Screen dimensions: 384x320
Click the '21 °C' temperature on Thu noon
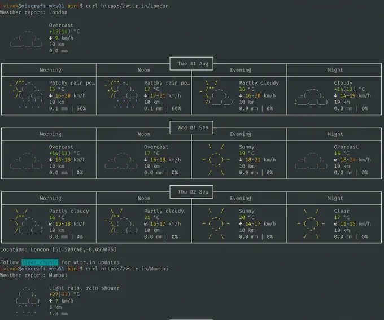click(x=151, y=217)
